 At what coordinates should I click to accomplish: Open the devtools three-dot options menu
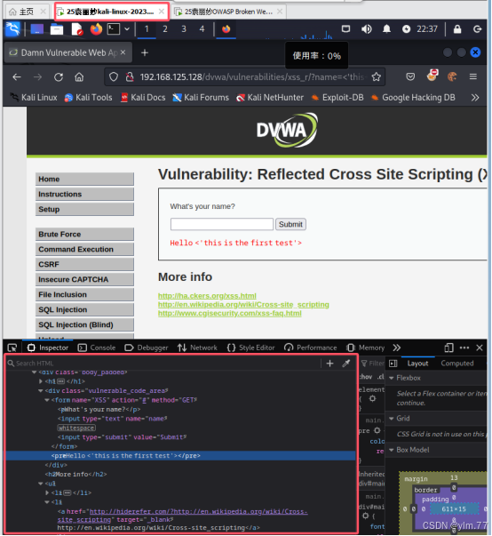(464, 348)
